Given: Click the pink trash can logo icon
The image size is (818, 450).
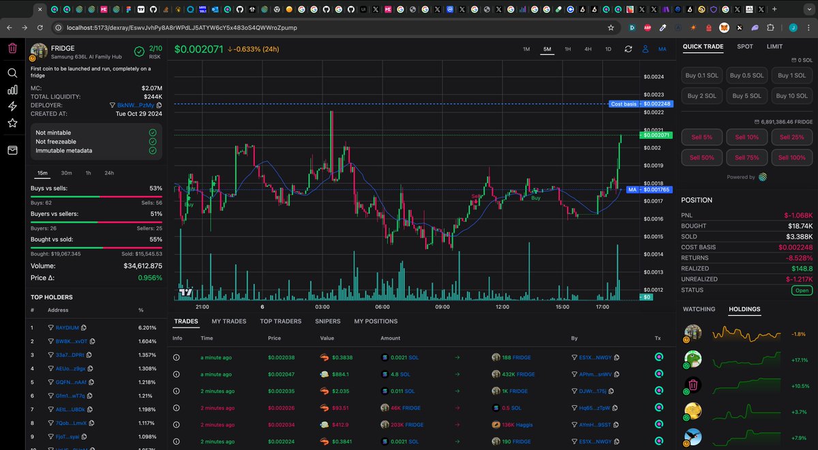Looking at the screenshot, I should (x=12, y=48).
